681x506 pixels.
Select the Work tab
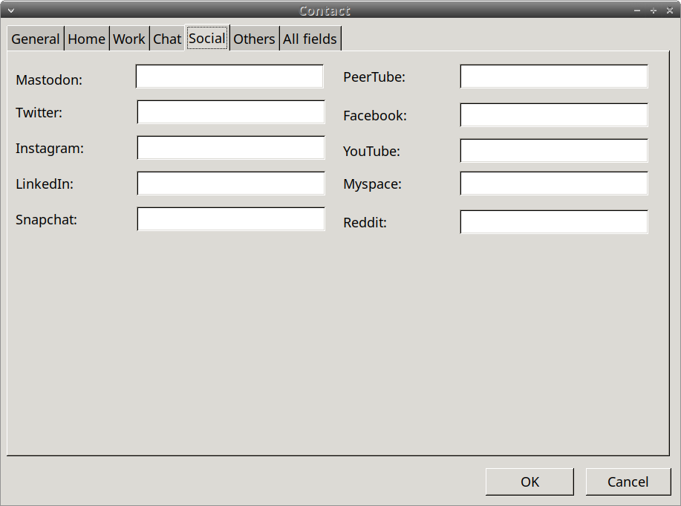[129, 39]
